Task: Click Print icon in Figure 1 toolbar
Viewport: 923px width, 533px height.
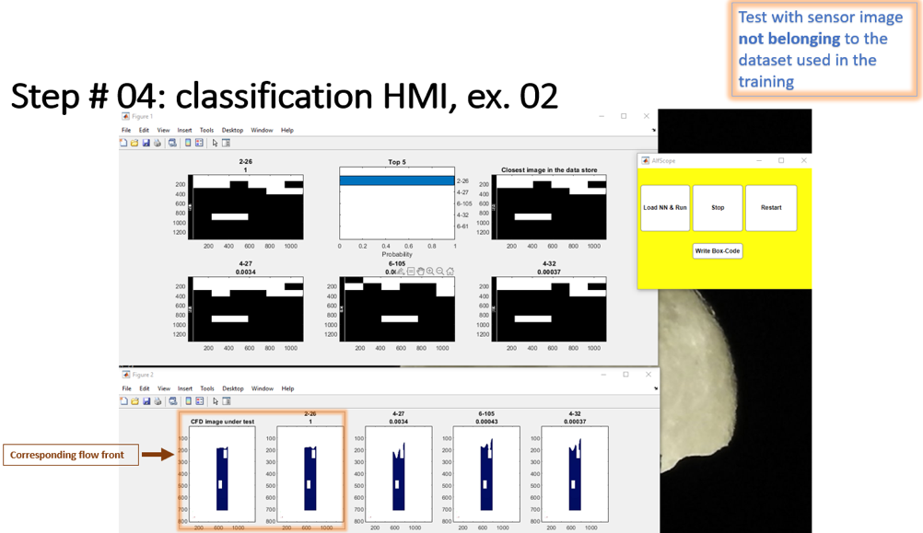Action: click(158, 143)
